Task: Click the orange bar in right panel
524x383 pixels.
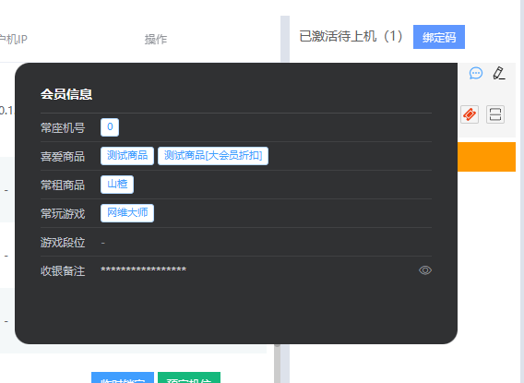Action: 486,157
